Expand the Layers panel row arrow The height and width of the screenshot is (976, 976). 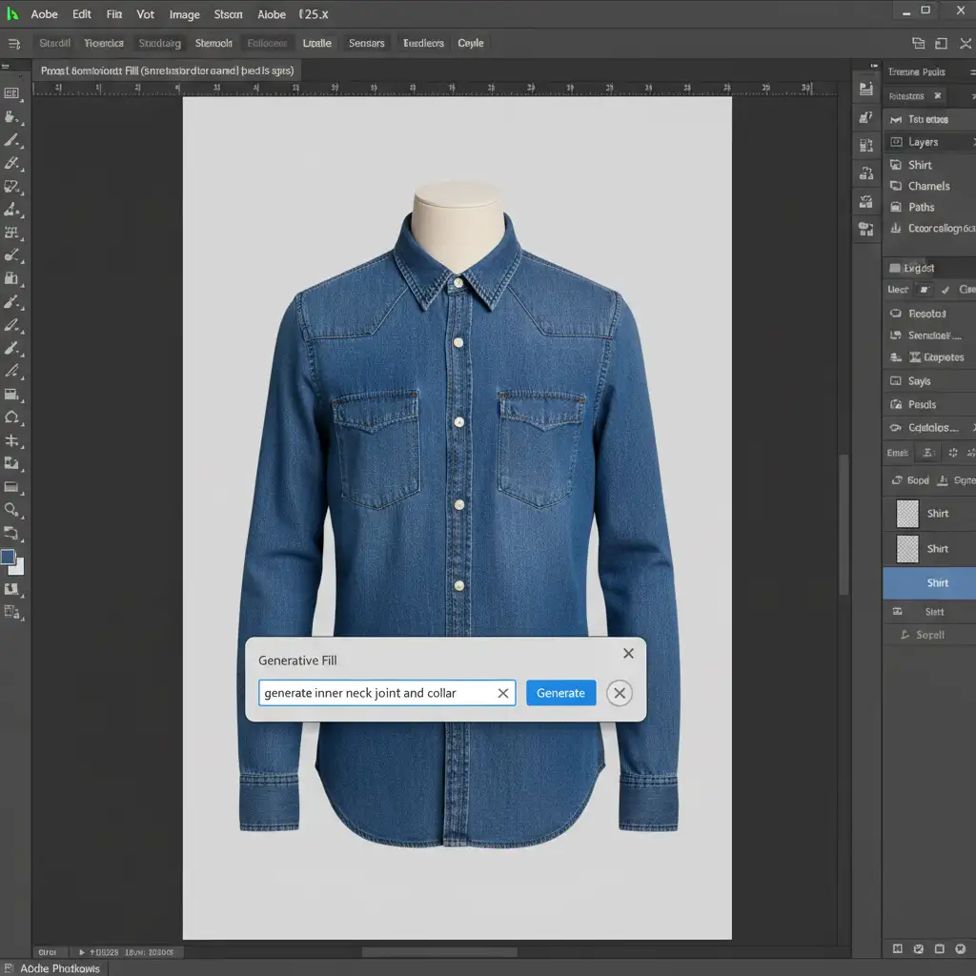(x=971, y=142)
